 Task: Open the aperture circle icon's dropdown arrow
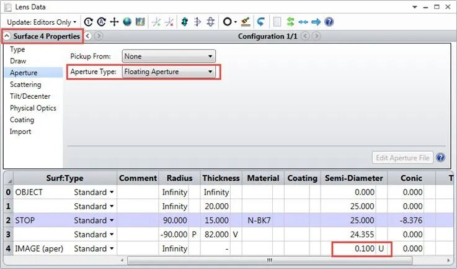pyautogui.click(x=236, y=22)
